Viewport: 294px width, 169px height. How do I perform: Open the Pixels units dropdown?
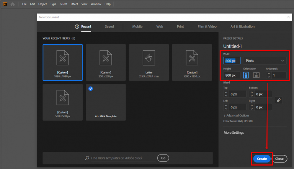tap(265, 61)
